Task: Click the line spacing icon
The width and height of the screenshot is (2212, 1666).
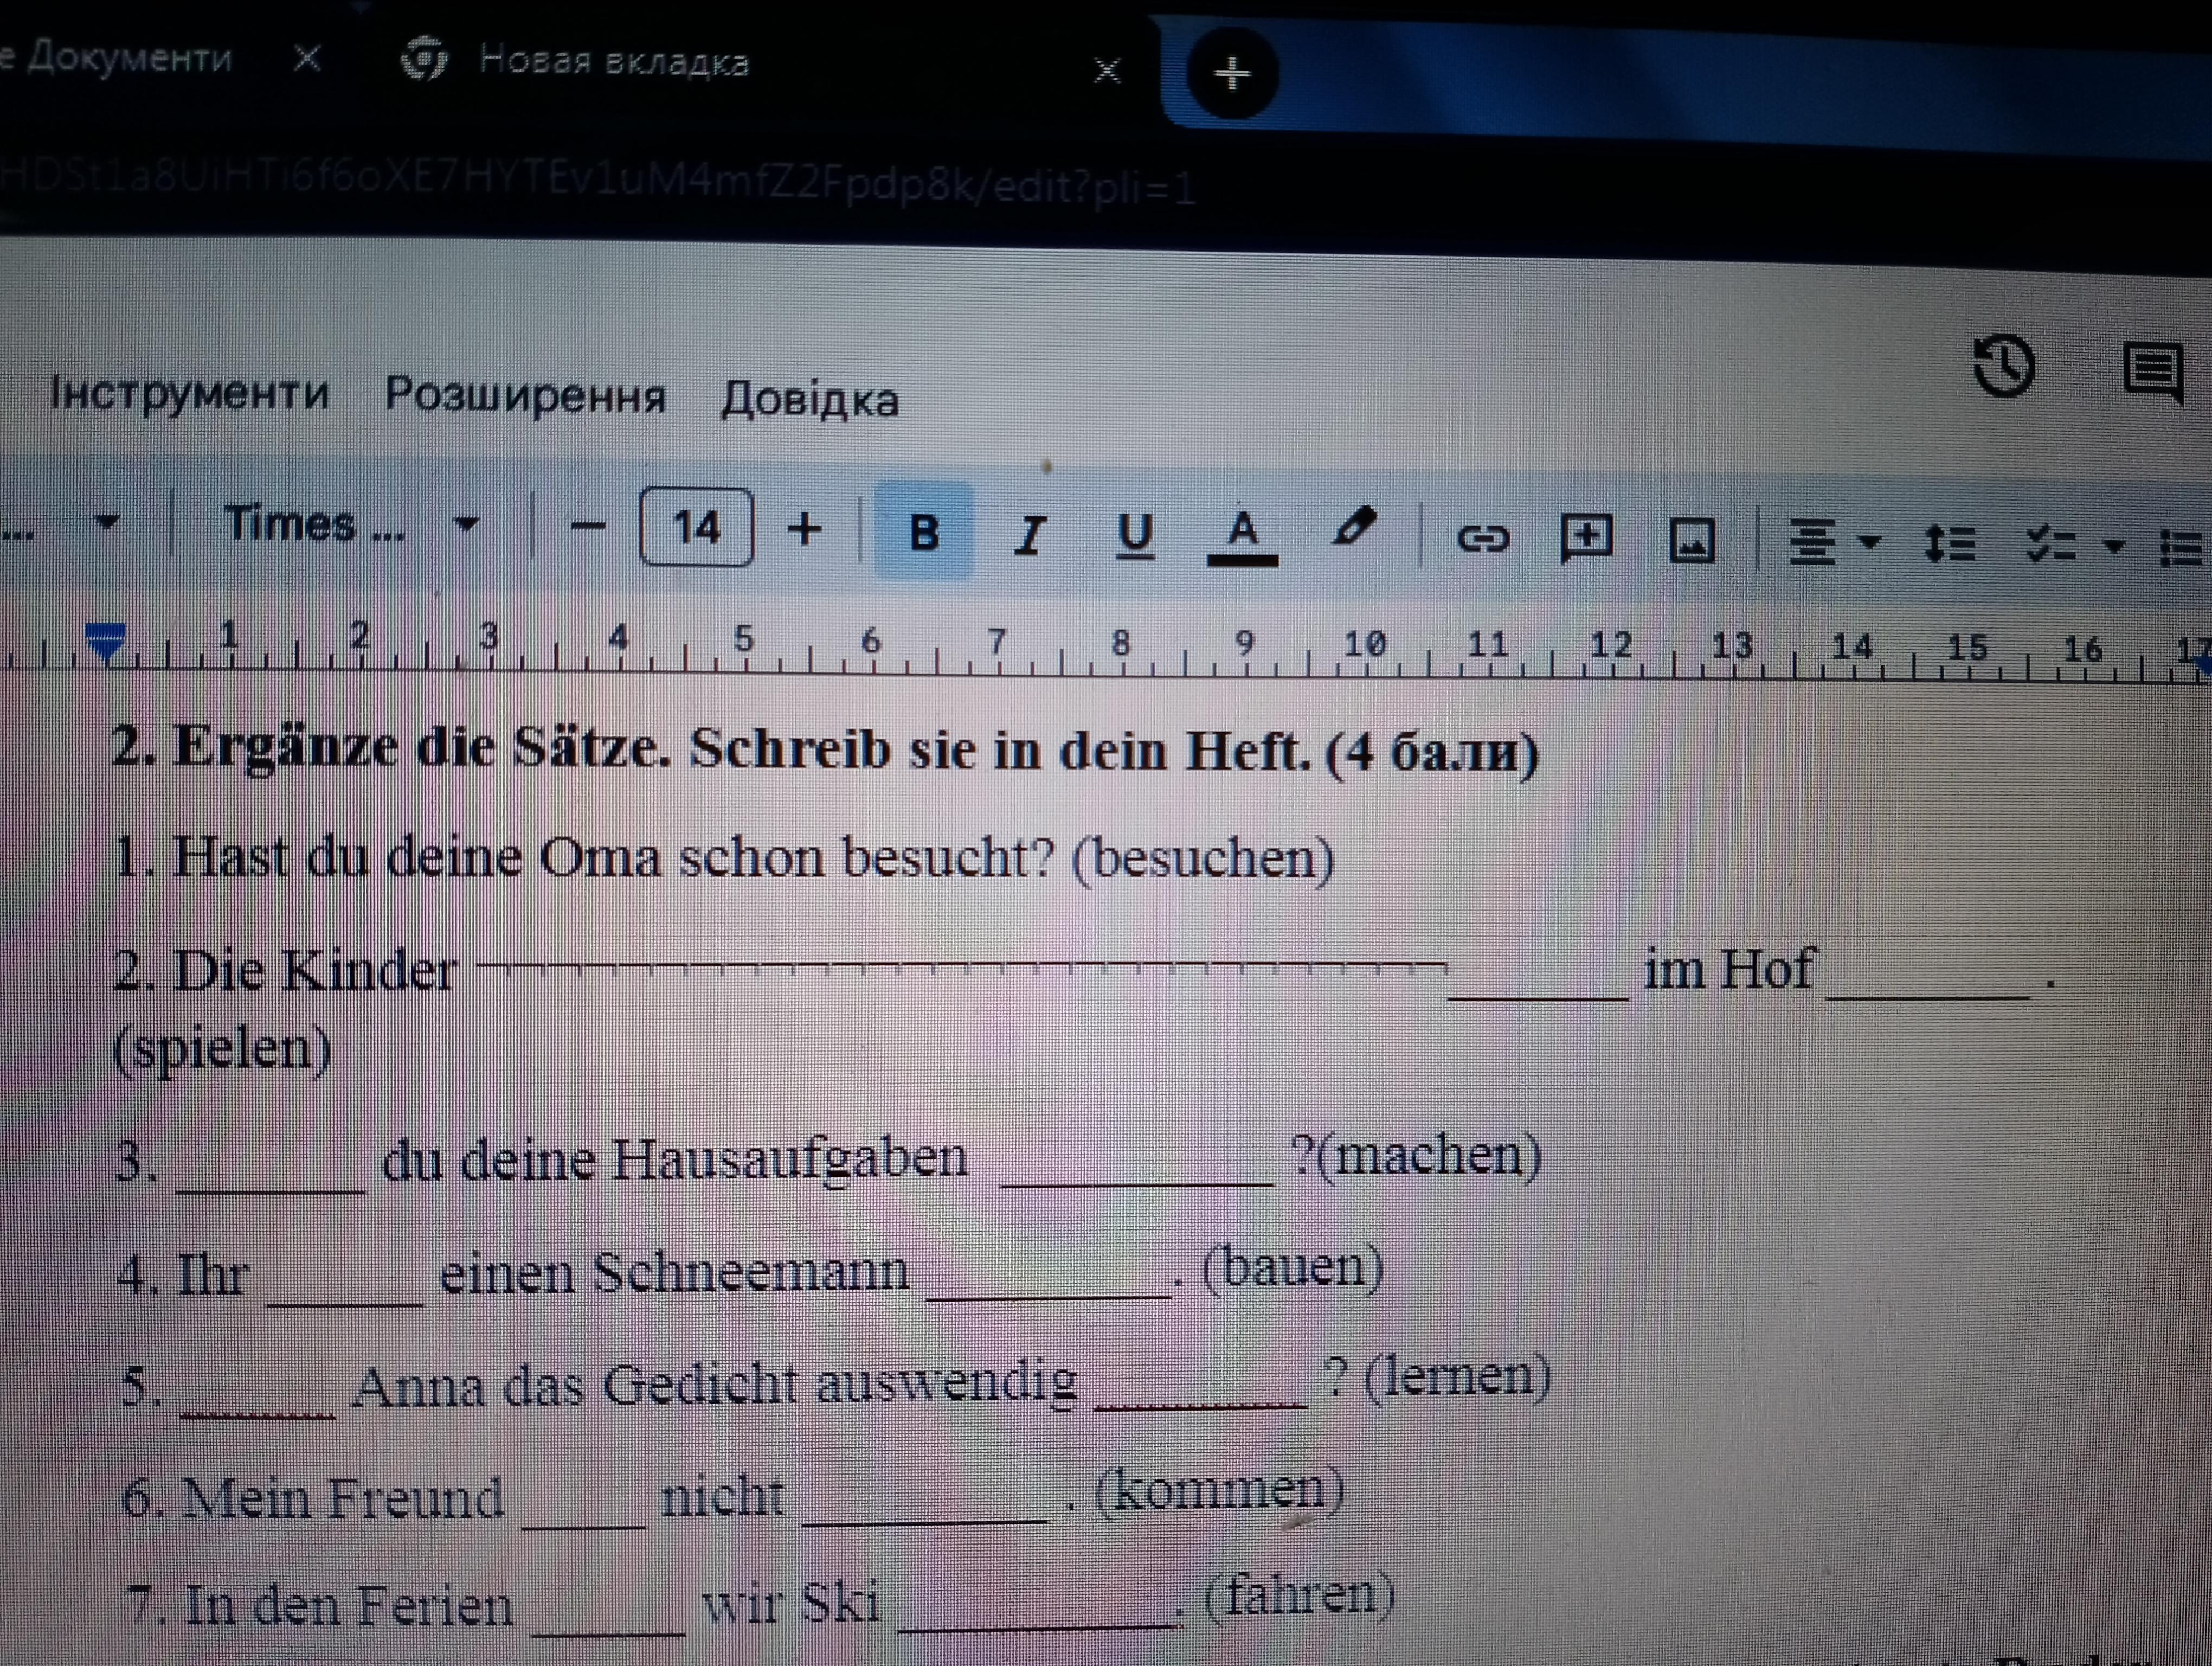Action: pyautogui.click(x=1949, y=545)
